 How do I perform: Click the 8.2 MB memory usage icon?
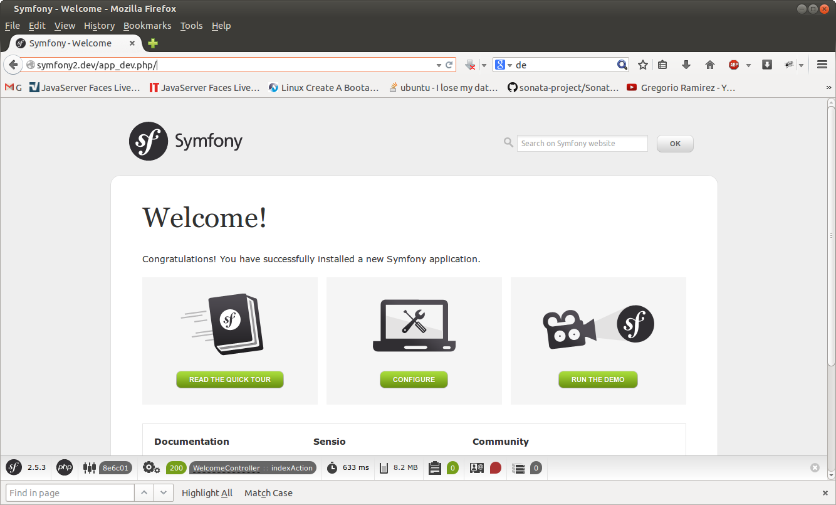pyautogui.click(x=385, y=467)
